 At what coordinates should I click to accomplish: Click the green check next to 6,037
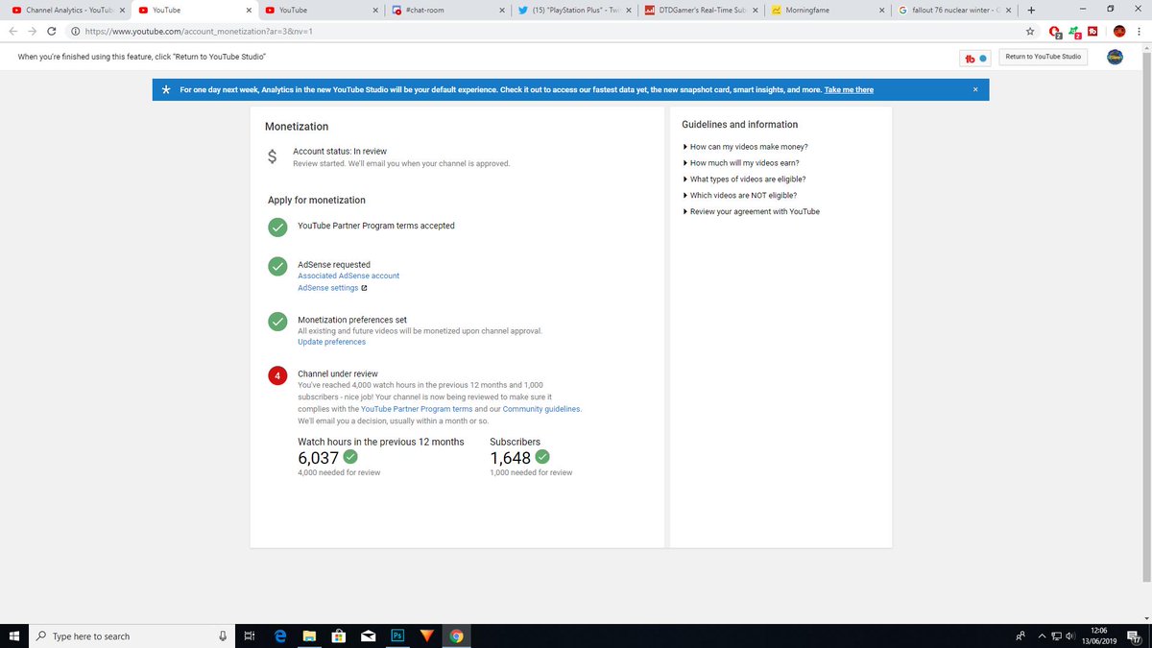pyautogui.click(x=350, y=457)
